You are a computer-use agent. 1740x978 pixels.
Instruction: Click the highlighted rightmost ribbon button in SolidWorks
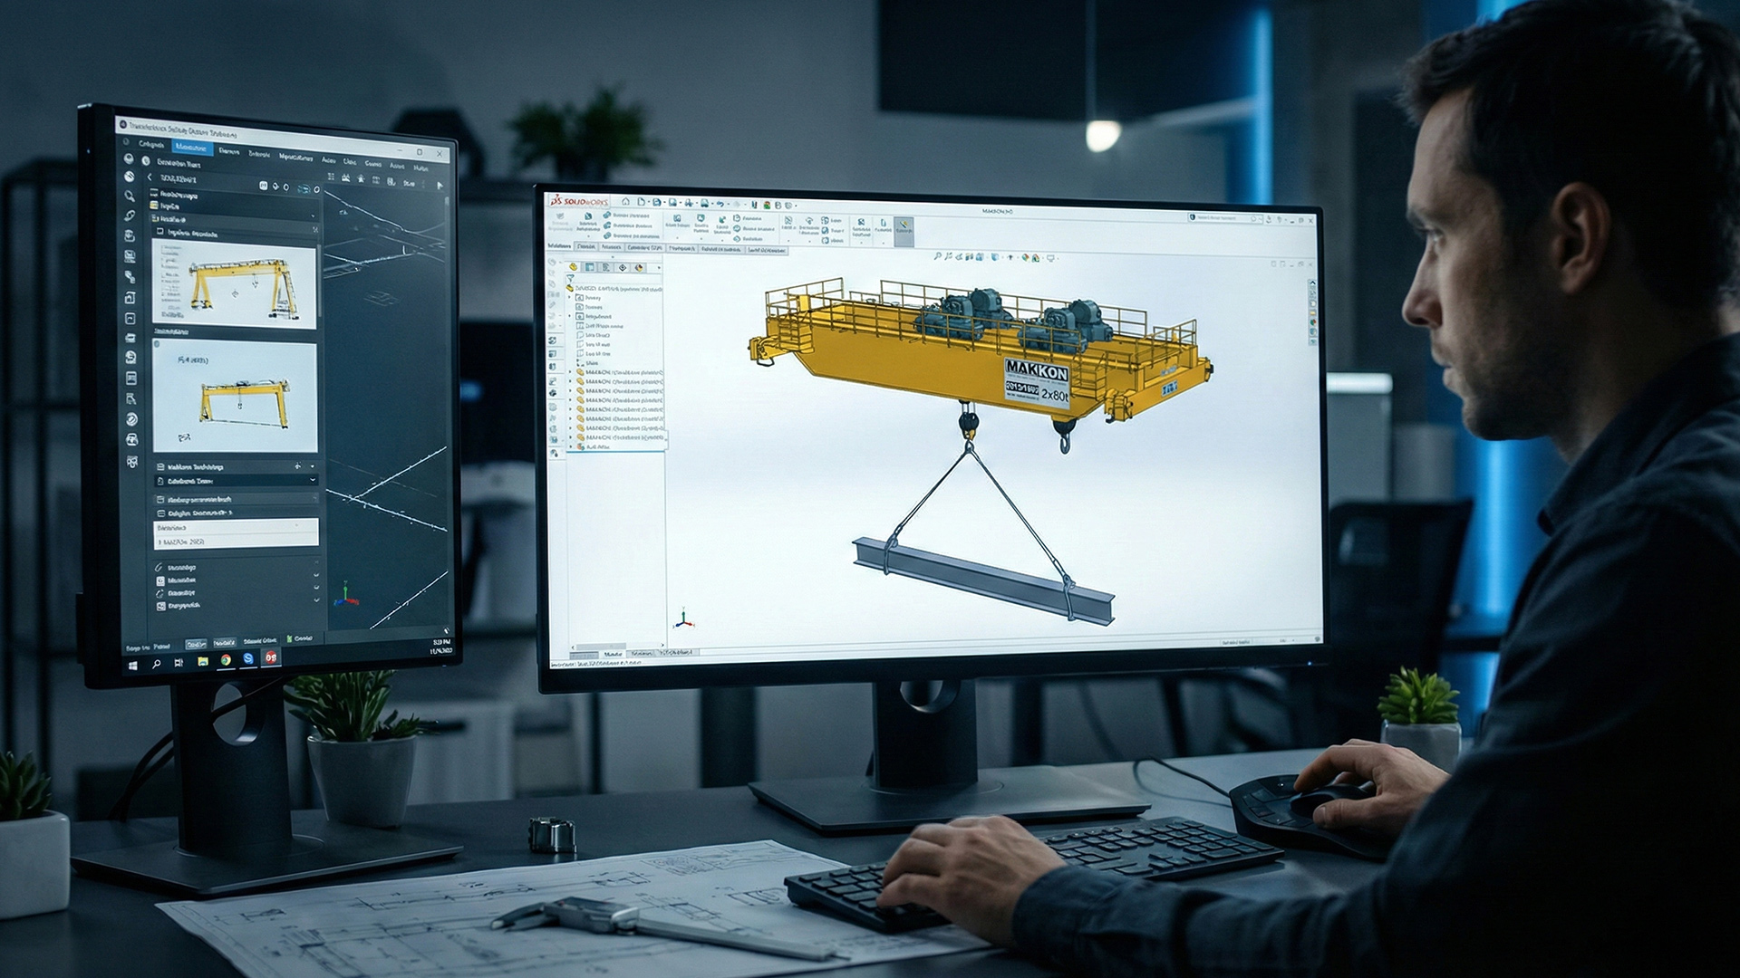904,231
